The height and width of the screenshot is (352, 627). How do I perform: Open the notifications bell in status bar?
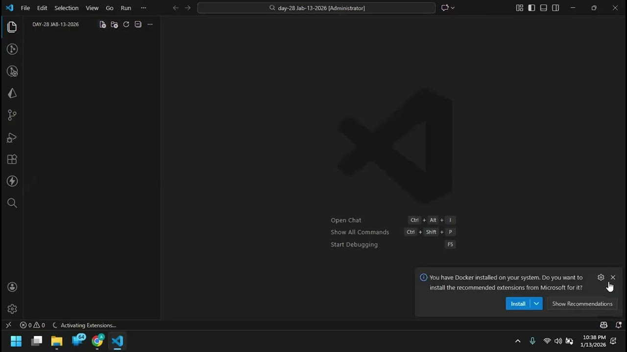618,325
